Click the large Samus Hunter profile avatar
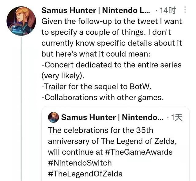196x181 pixels. (x=21, y=21)
